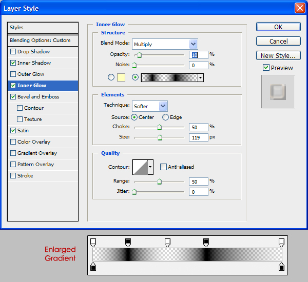Uncheck the Inner Glow checkbox

[x=13, y=85]
